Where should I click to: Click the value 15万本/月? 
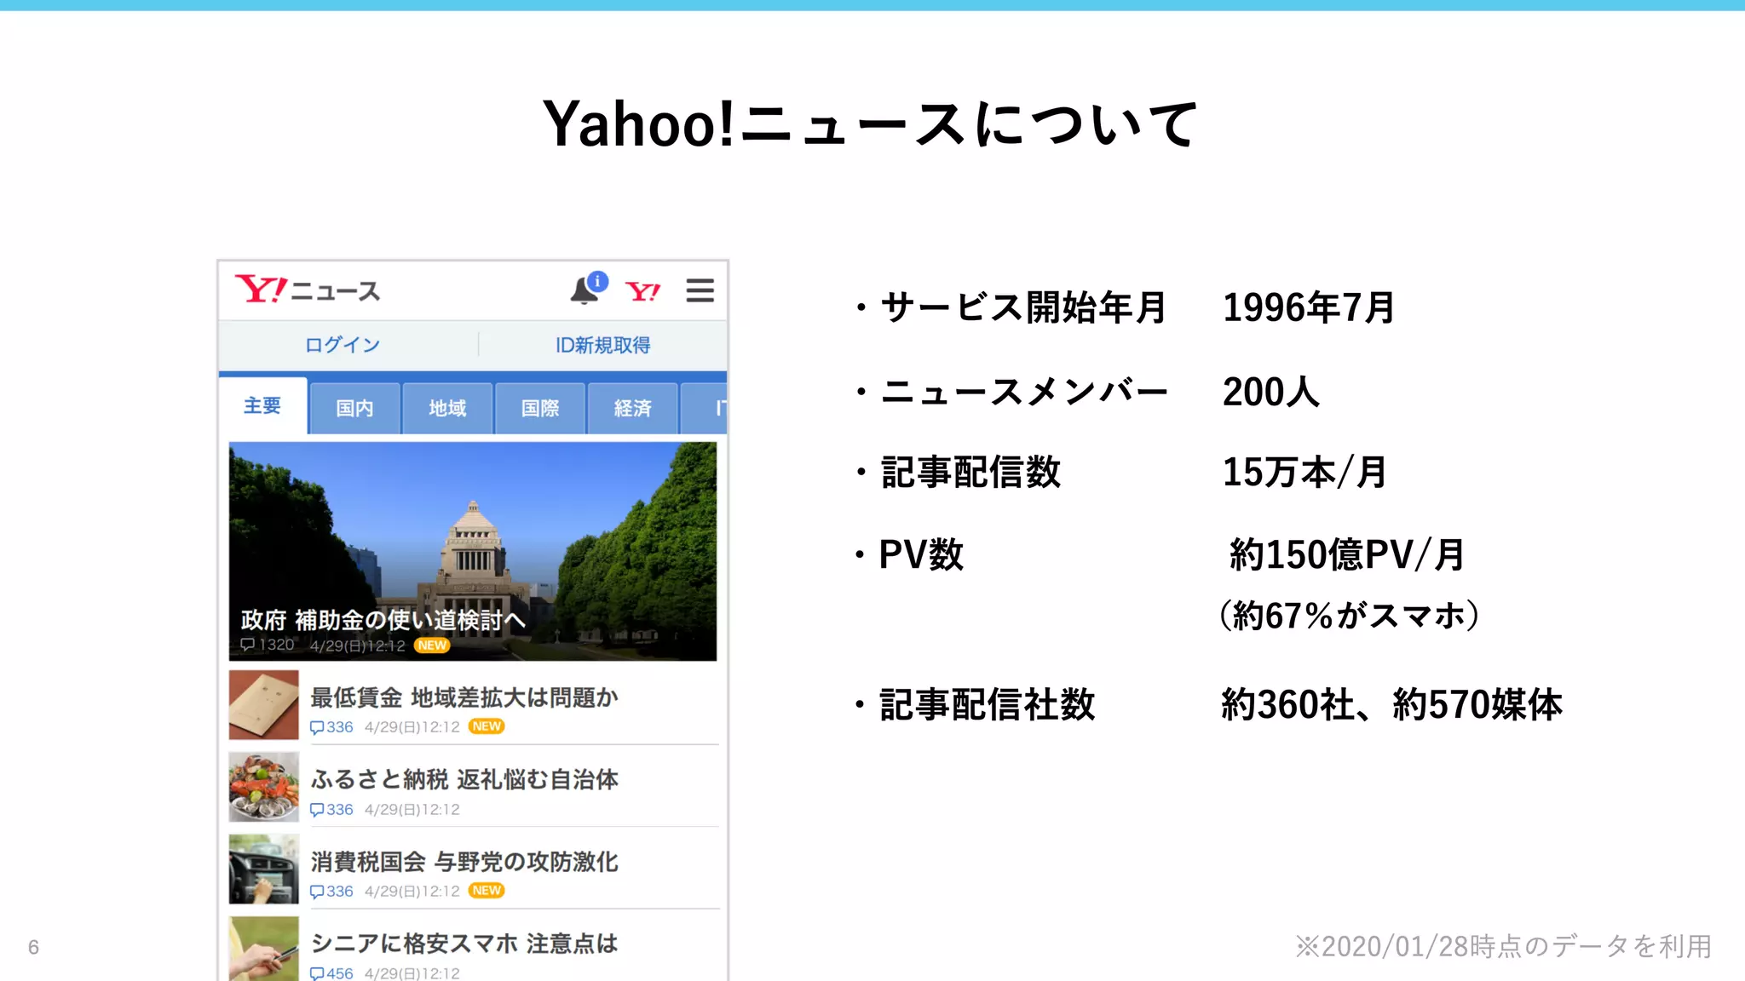(1304, 472)
